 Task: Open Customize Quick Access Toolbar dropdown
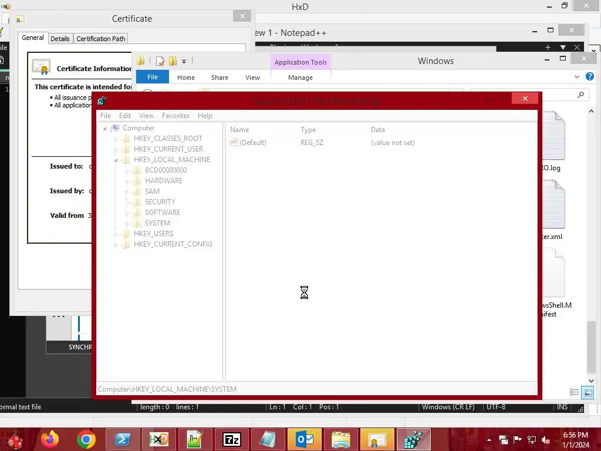184,61
